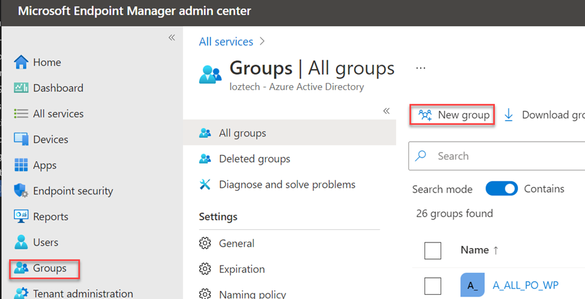This screenshot has width=585, height=299.
Task: Click the Groups people icon in sidebar
Action: (x=21, y=268)
